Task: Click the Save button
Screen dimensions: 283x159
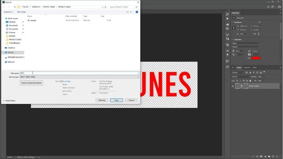Action: pos(117,100)
